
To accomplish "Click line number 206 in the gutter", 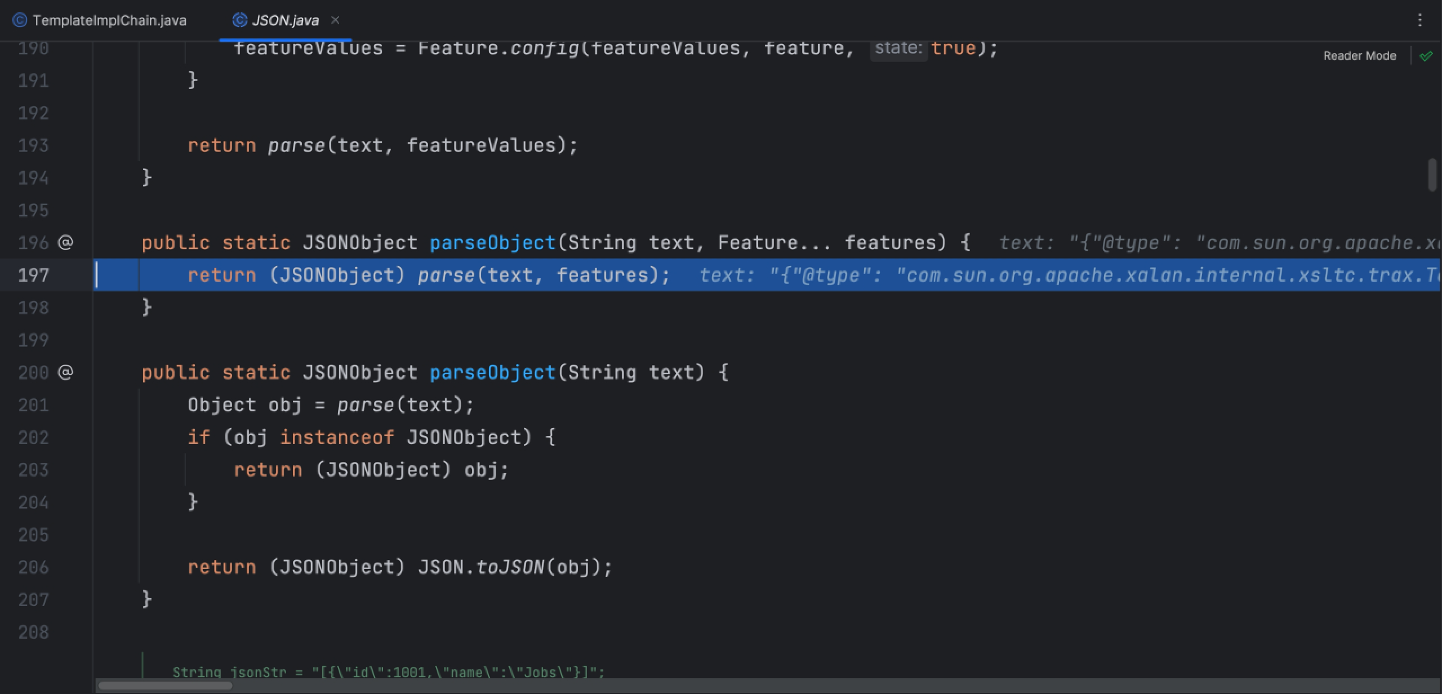I will pyautogui.click(x=33, y=567).
